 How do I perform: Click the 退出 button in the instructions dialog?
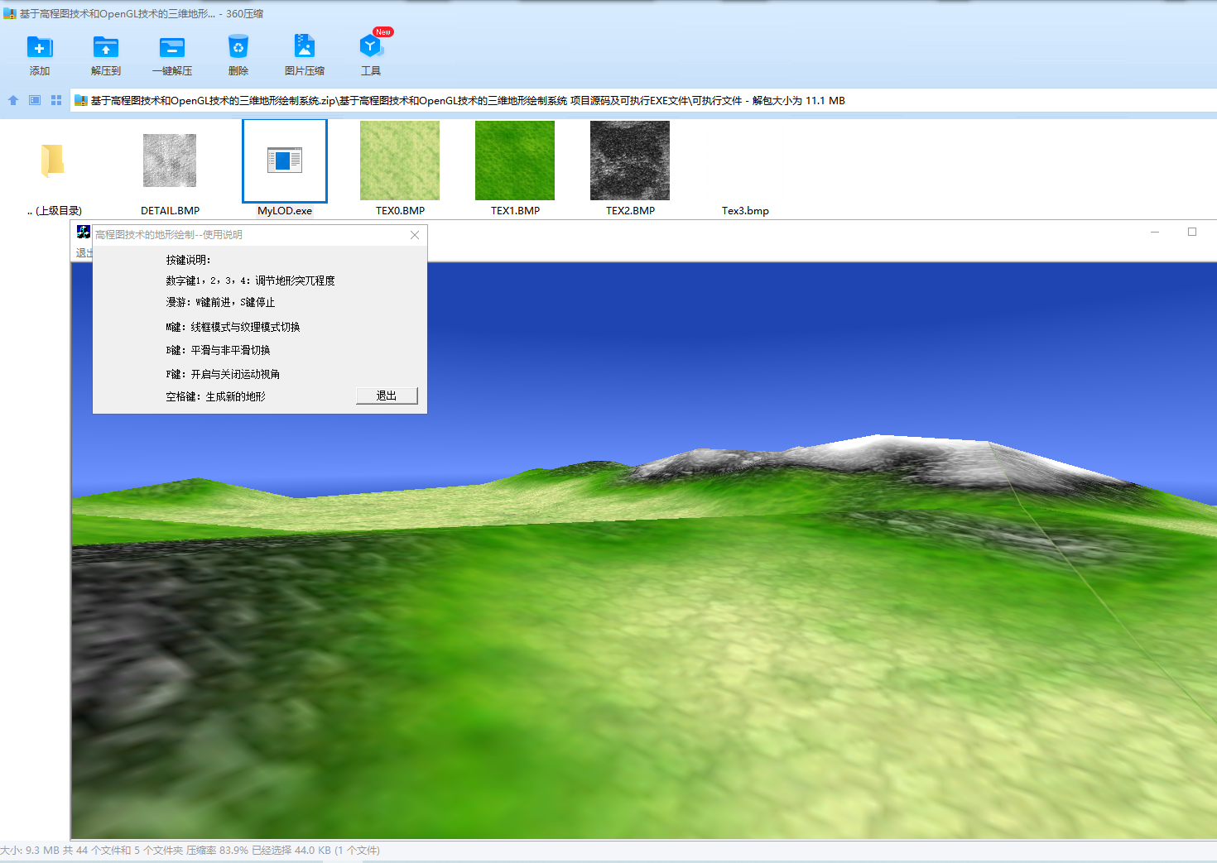387,396
